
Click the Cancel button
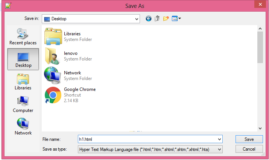pos(249,149)
